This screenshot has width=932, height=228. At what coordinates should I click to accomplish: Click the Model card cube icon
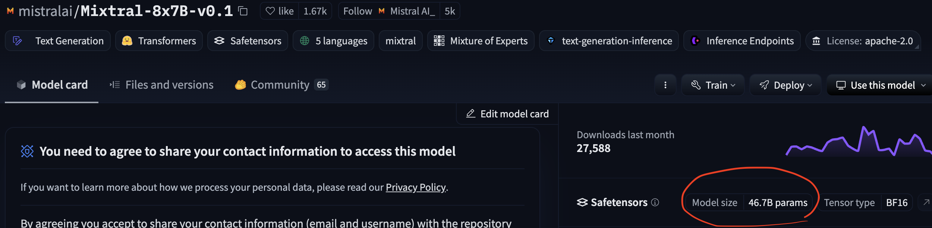(x=21, y=85)
